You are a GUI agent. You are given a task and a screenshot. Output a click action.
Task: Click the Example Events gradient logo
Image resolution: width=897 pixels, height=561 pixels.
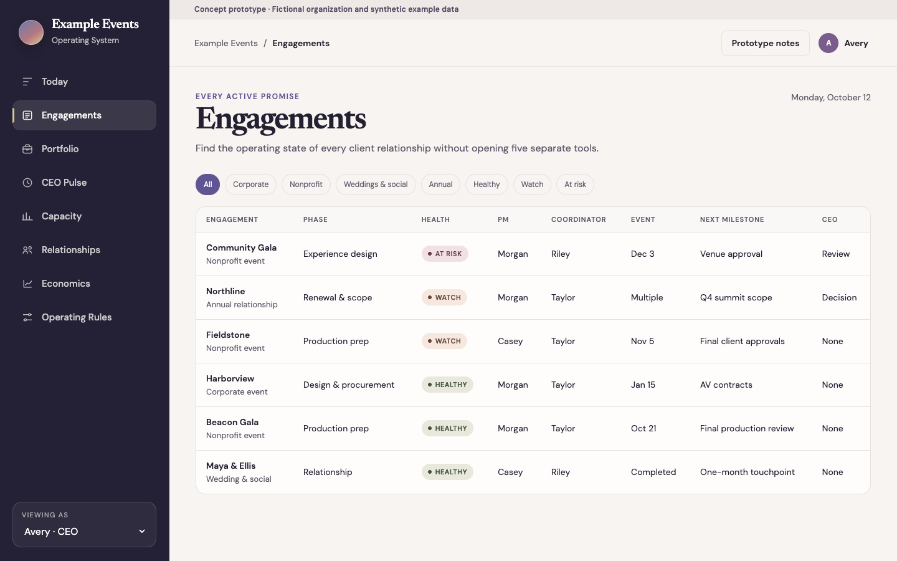point(31,32)
